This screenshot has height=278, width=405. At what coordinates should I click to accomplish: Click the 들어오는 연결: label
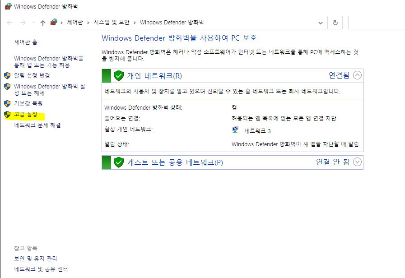122,119
